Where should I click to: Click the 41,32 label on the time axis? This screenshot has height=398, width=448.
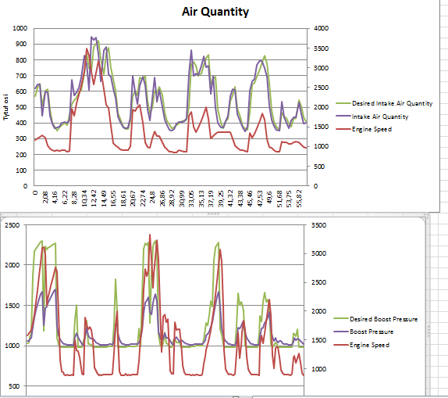(x=230, y=199)
